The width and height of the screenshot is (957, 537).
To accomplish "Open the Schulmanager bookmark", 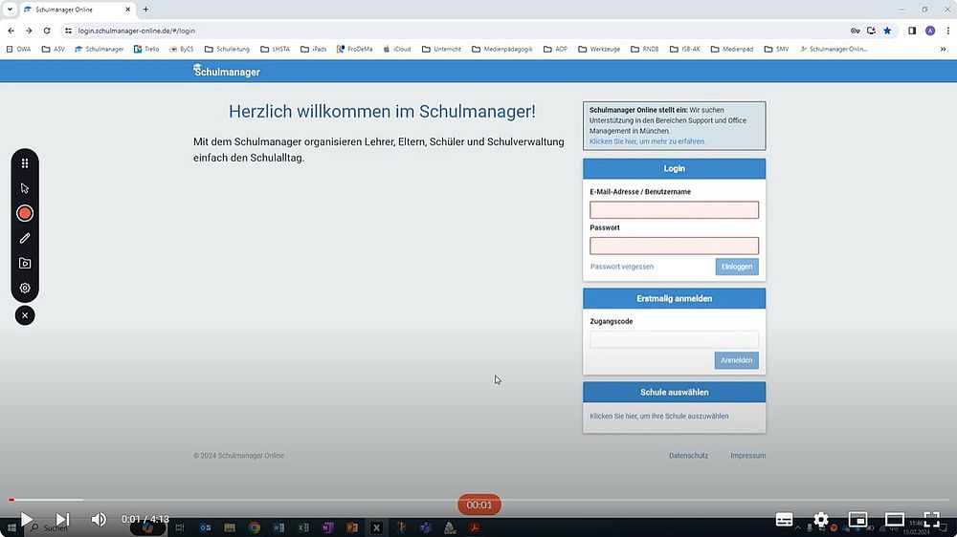I will coord(99,49).
